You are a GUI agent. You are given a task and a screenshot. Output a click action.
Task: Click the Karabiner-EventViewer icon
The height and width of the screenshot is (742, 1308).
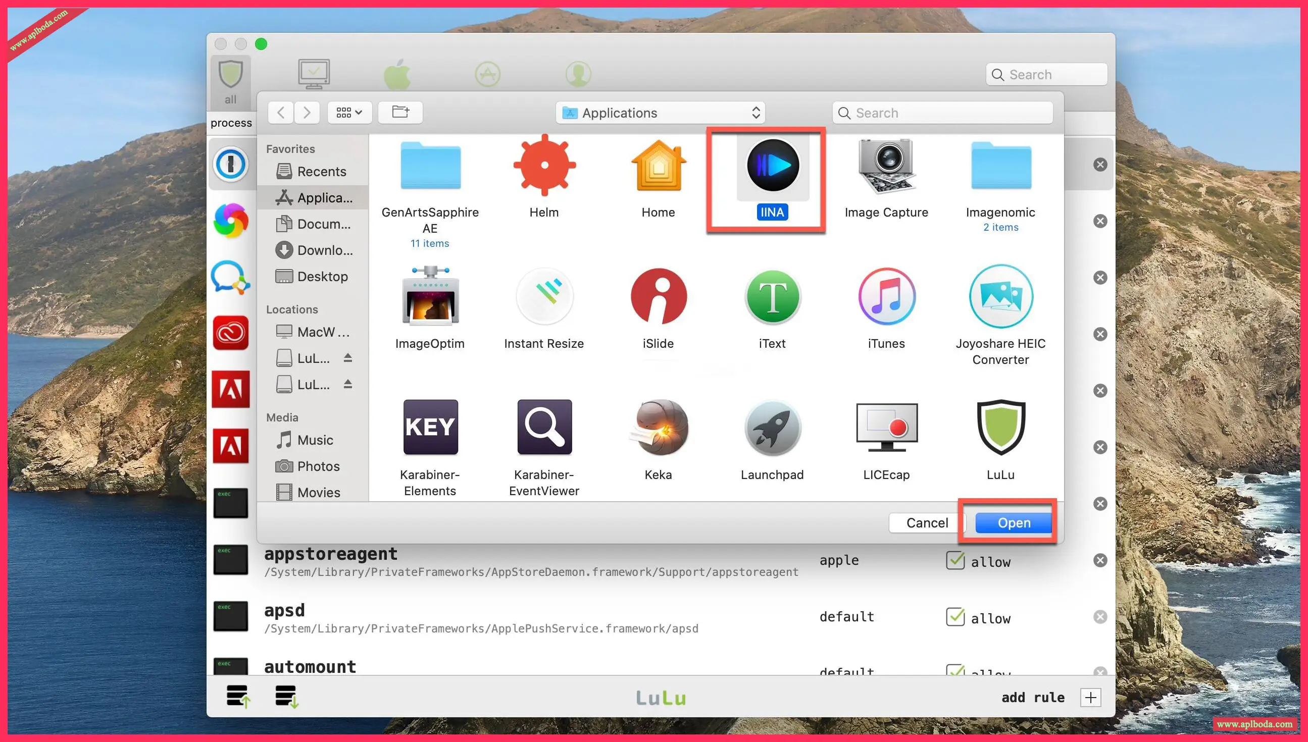point(544,427)
